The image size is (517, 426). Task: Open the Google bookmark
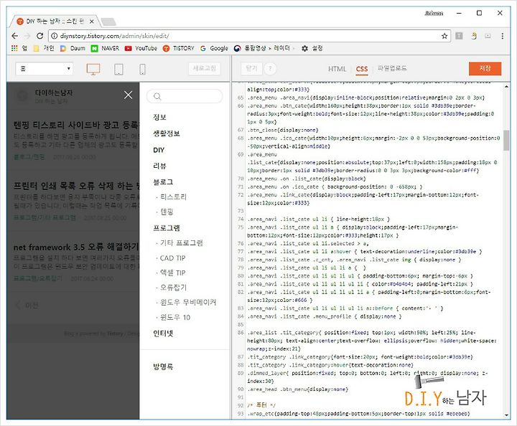214,48
